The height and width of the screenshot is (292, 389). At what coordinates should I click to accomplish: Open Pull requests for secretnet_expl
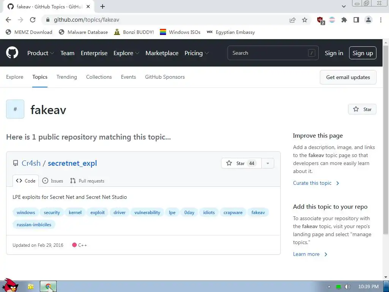click(x=87, y=181)
